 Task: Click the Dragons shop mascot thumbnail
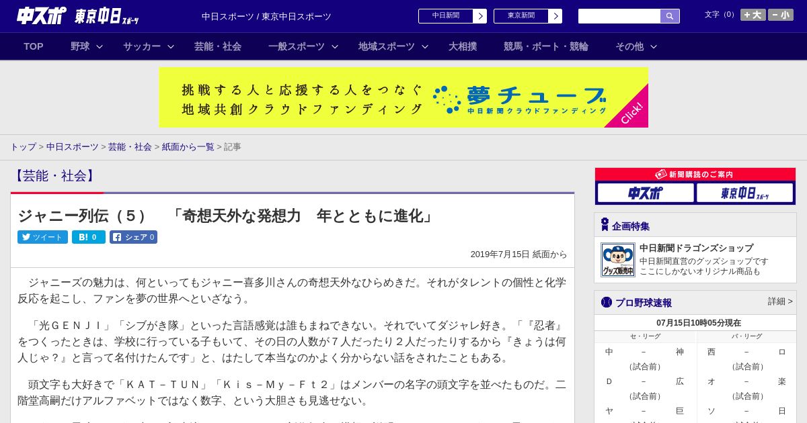point(617,260)
